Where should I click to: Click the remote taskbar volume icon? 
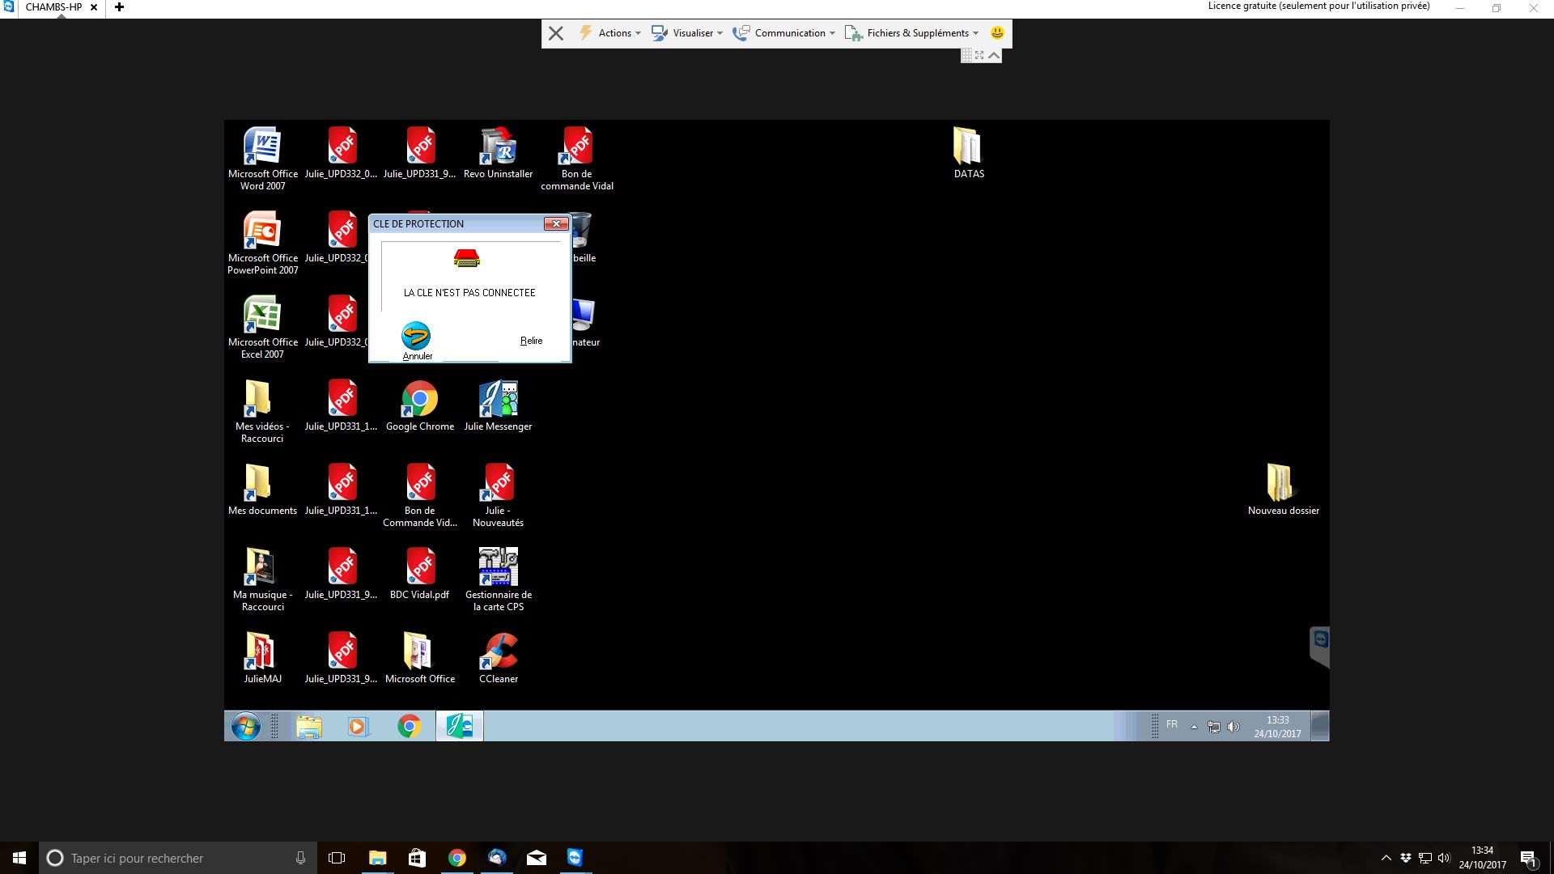pyautogui.click(x=1233, y=727)
